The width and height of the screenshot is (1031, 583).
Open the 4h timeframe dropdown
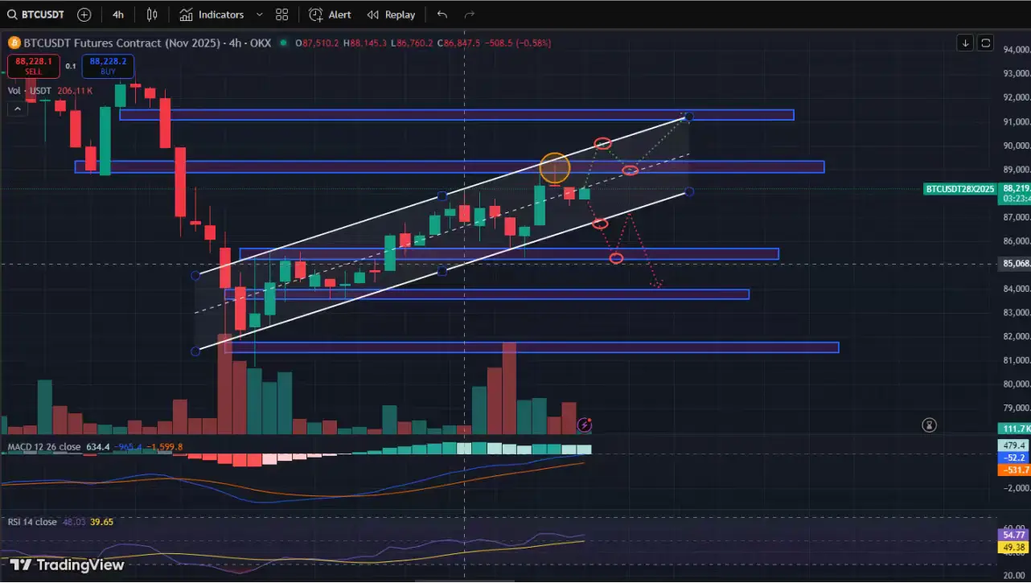click(118, 14)
